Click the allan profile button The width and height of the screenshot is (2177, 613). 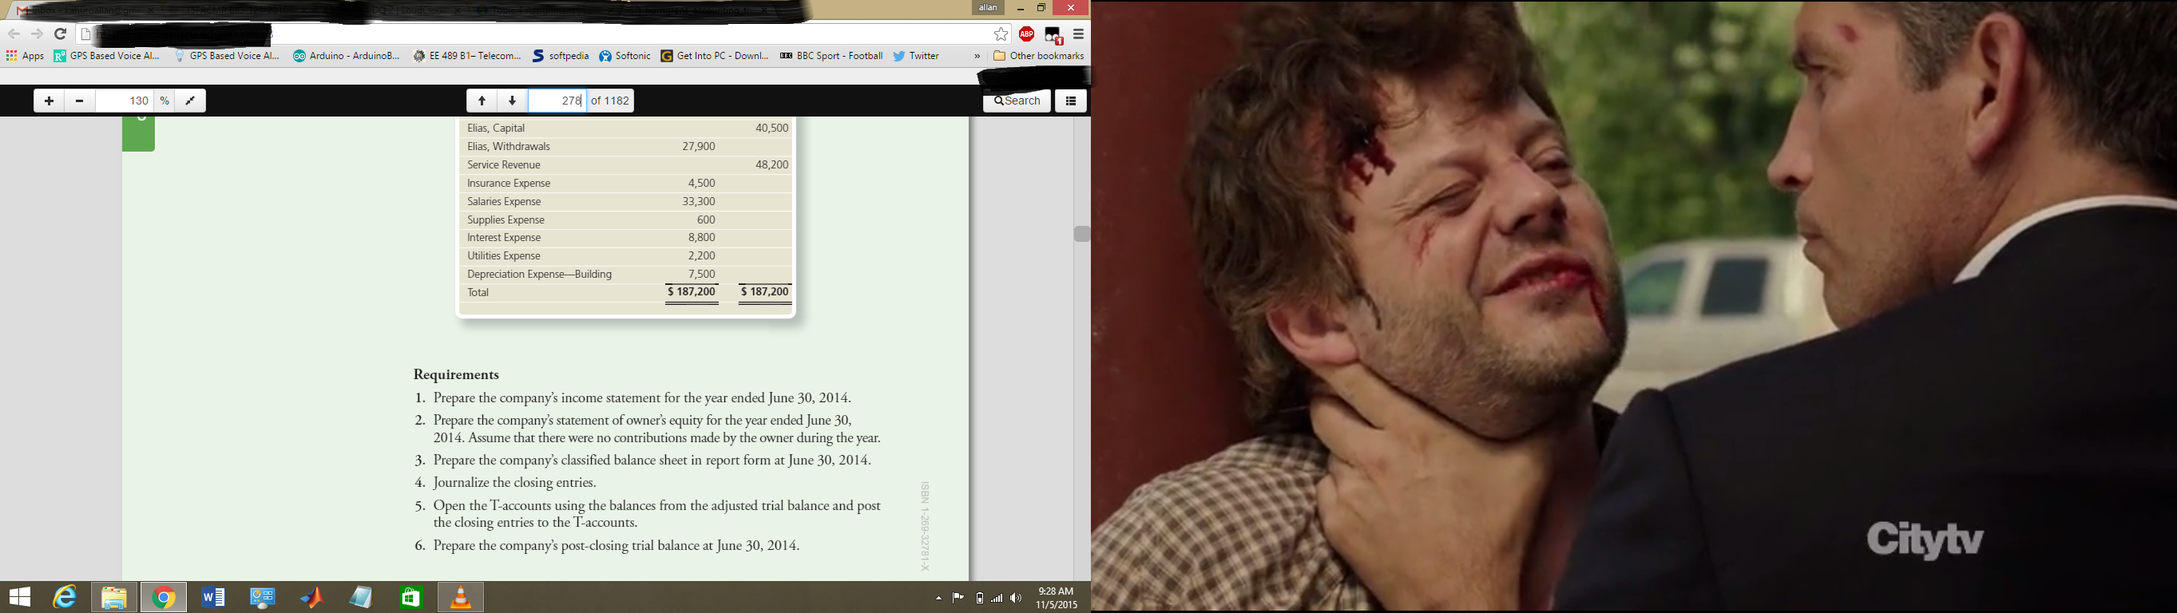pos(988,8)
